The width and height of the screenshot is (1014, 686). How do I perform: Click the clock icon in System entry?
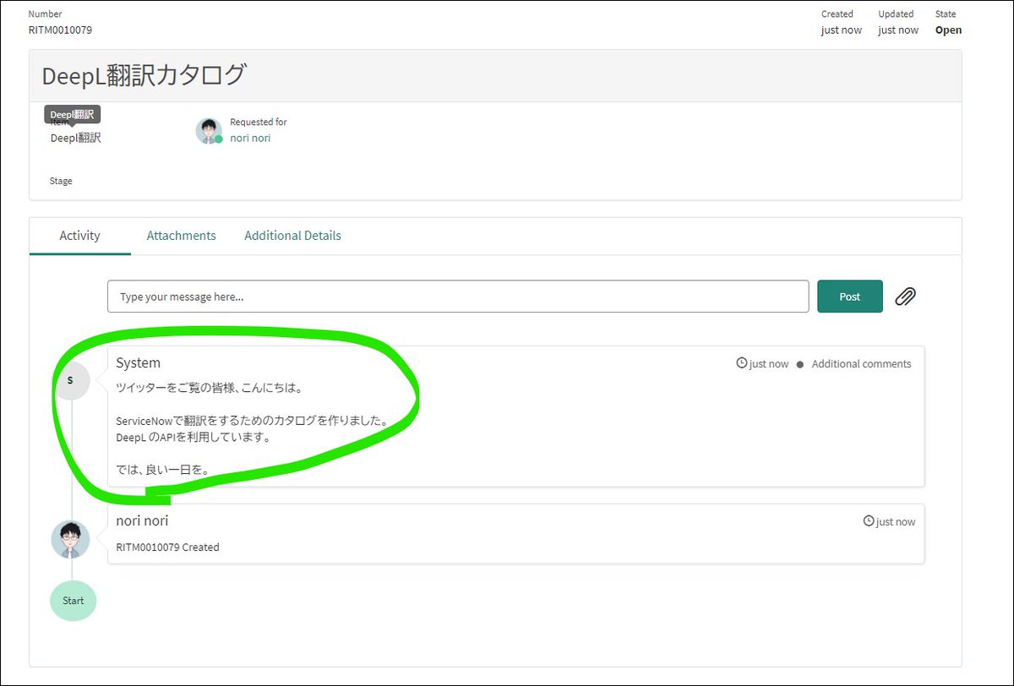pos(742,363)
